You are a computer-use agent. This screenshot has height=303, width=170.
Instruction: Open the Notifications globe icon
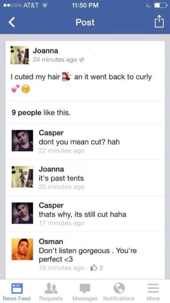119,289
